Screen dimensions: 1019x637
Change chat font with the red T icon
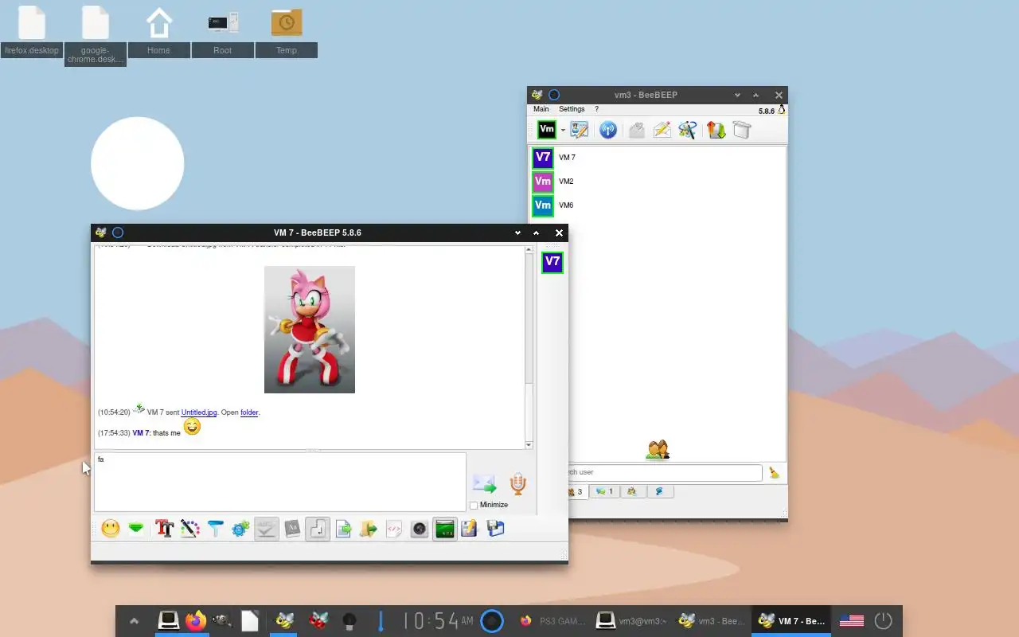coord(165,529)
